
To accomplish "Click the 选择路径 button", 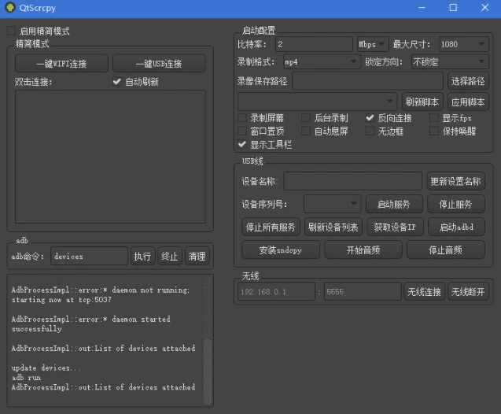I will (468, 80).
